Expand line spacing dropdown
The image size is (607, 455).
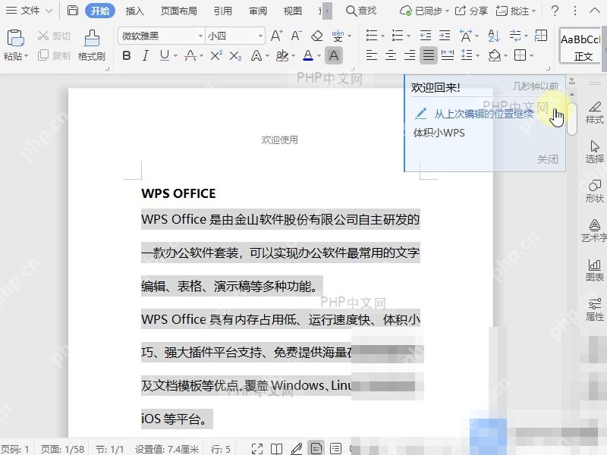click(477, 55)
